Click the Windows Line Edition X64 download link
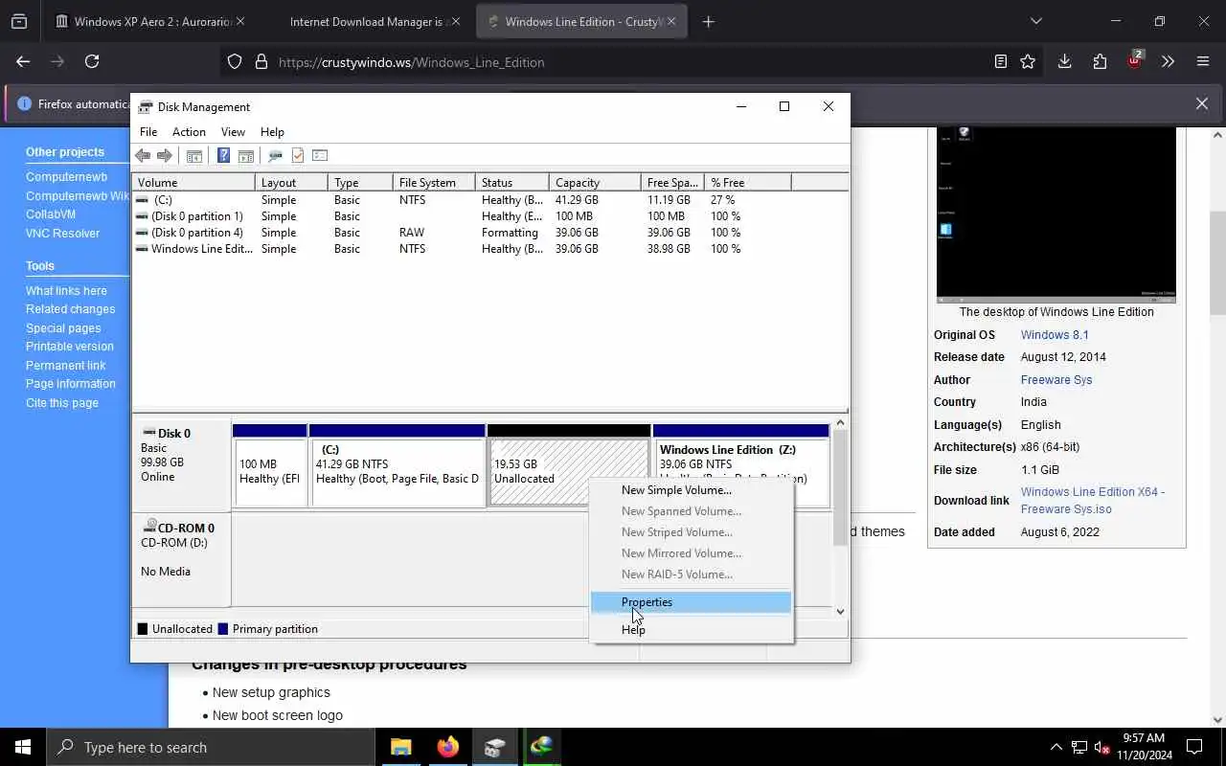Viewport: 1226px width, 766px height. [1093, 501]
